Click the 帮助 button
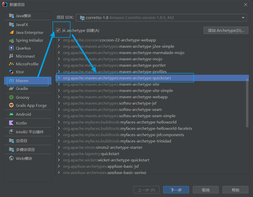 [235, 190]
